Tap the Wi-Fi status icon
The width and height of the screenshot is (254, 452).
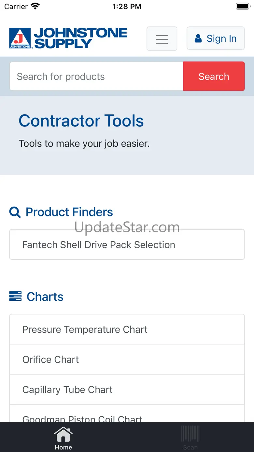[35, 6]
